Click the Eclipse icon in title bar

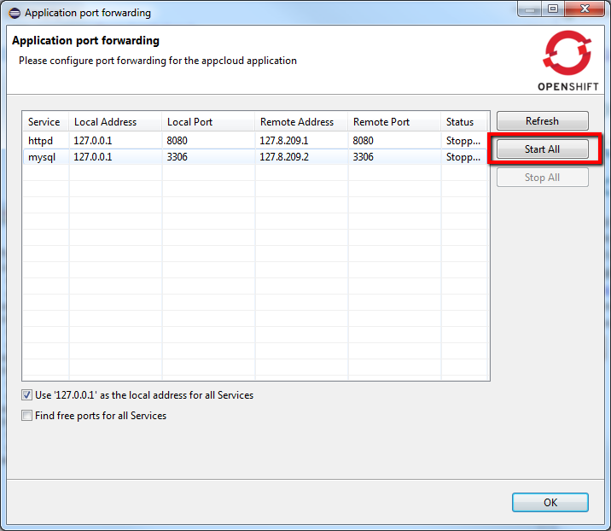pyautogui.click(x=14, y=13)
